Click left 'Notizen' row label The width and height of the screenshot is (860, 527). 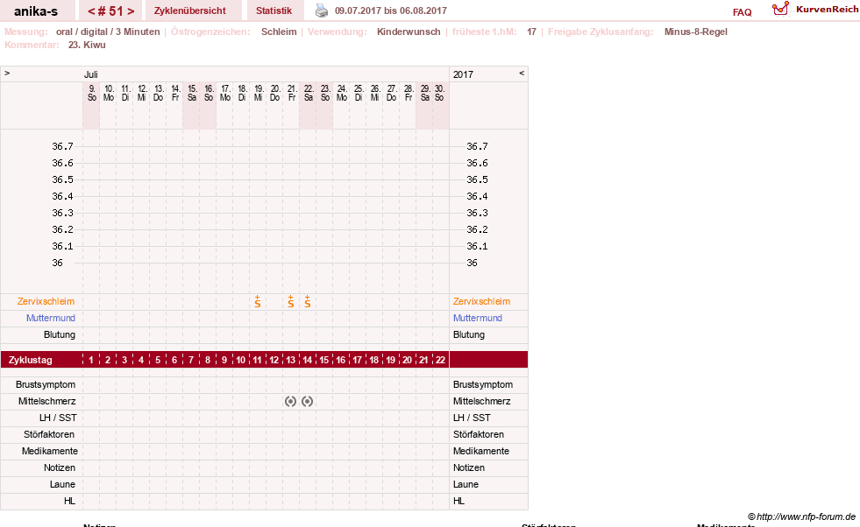[x=60, y=467]
